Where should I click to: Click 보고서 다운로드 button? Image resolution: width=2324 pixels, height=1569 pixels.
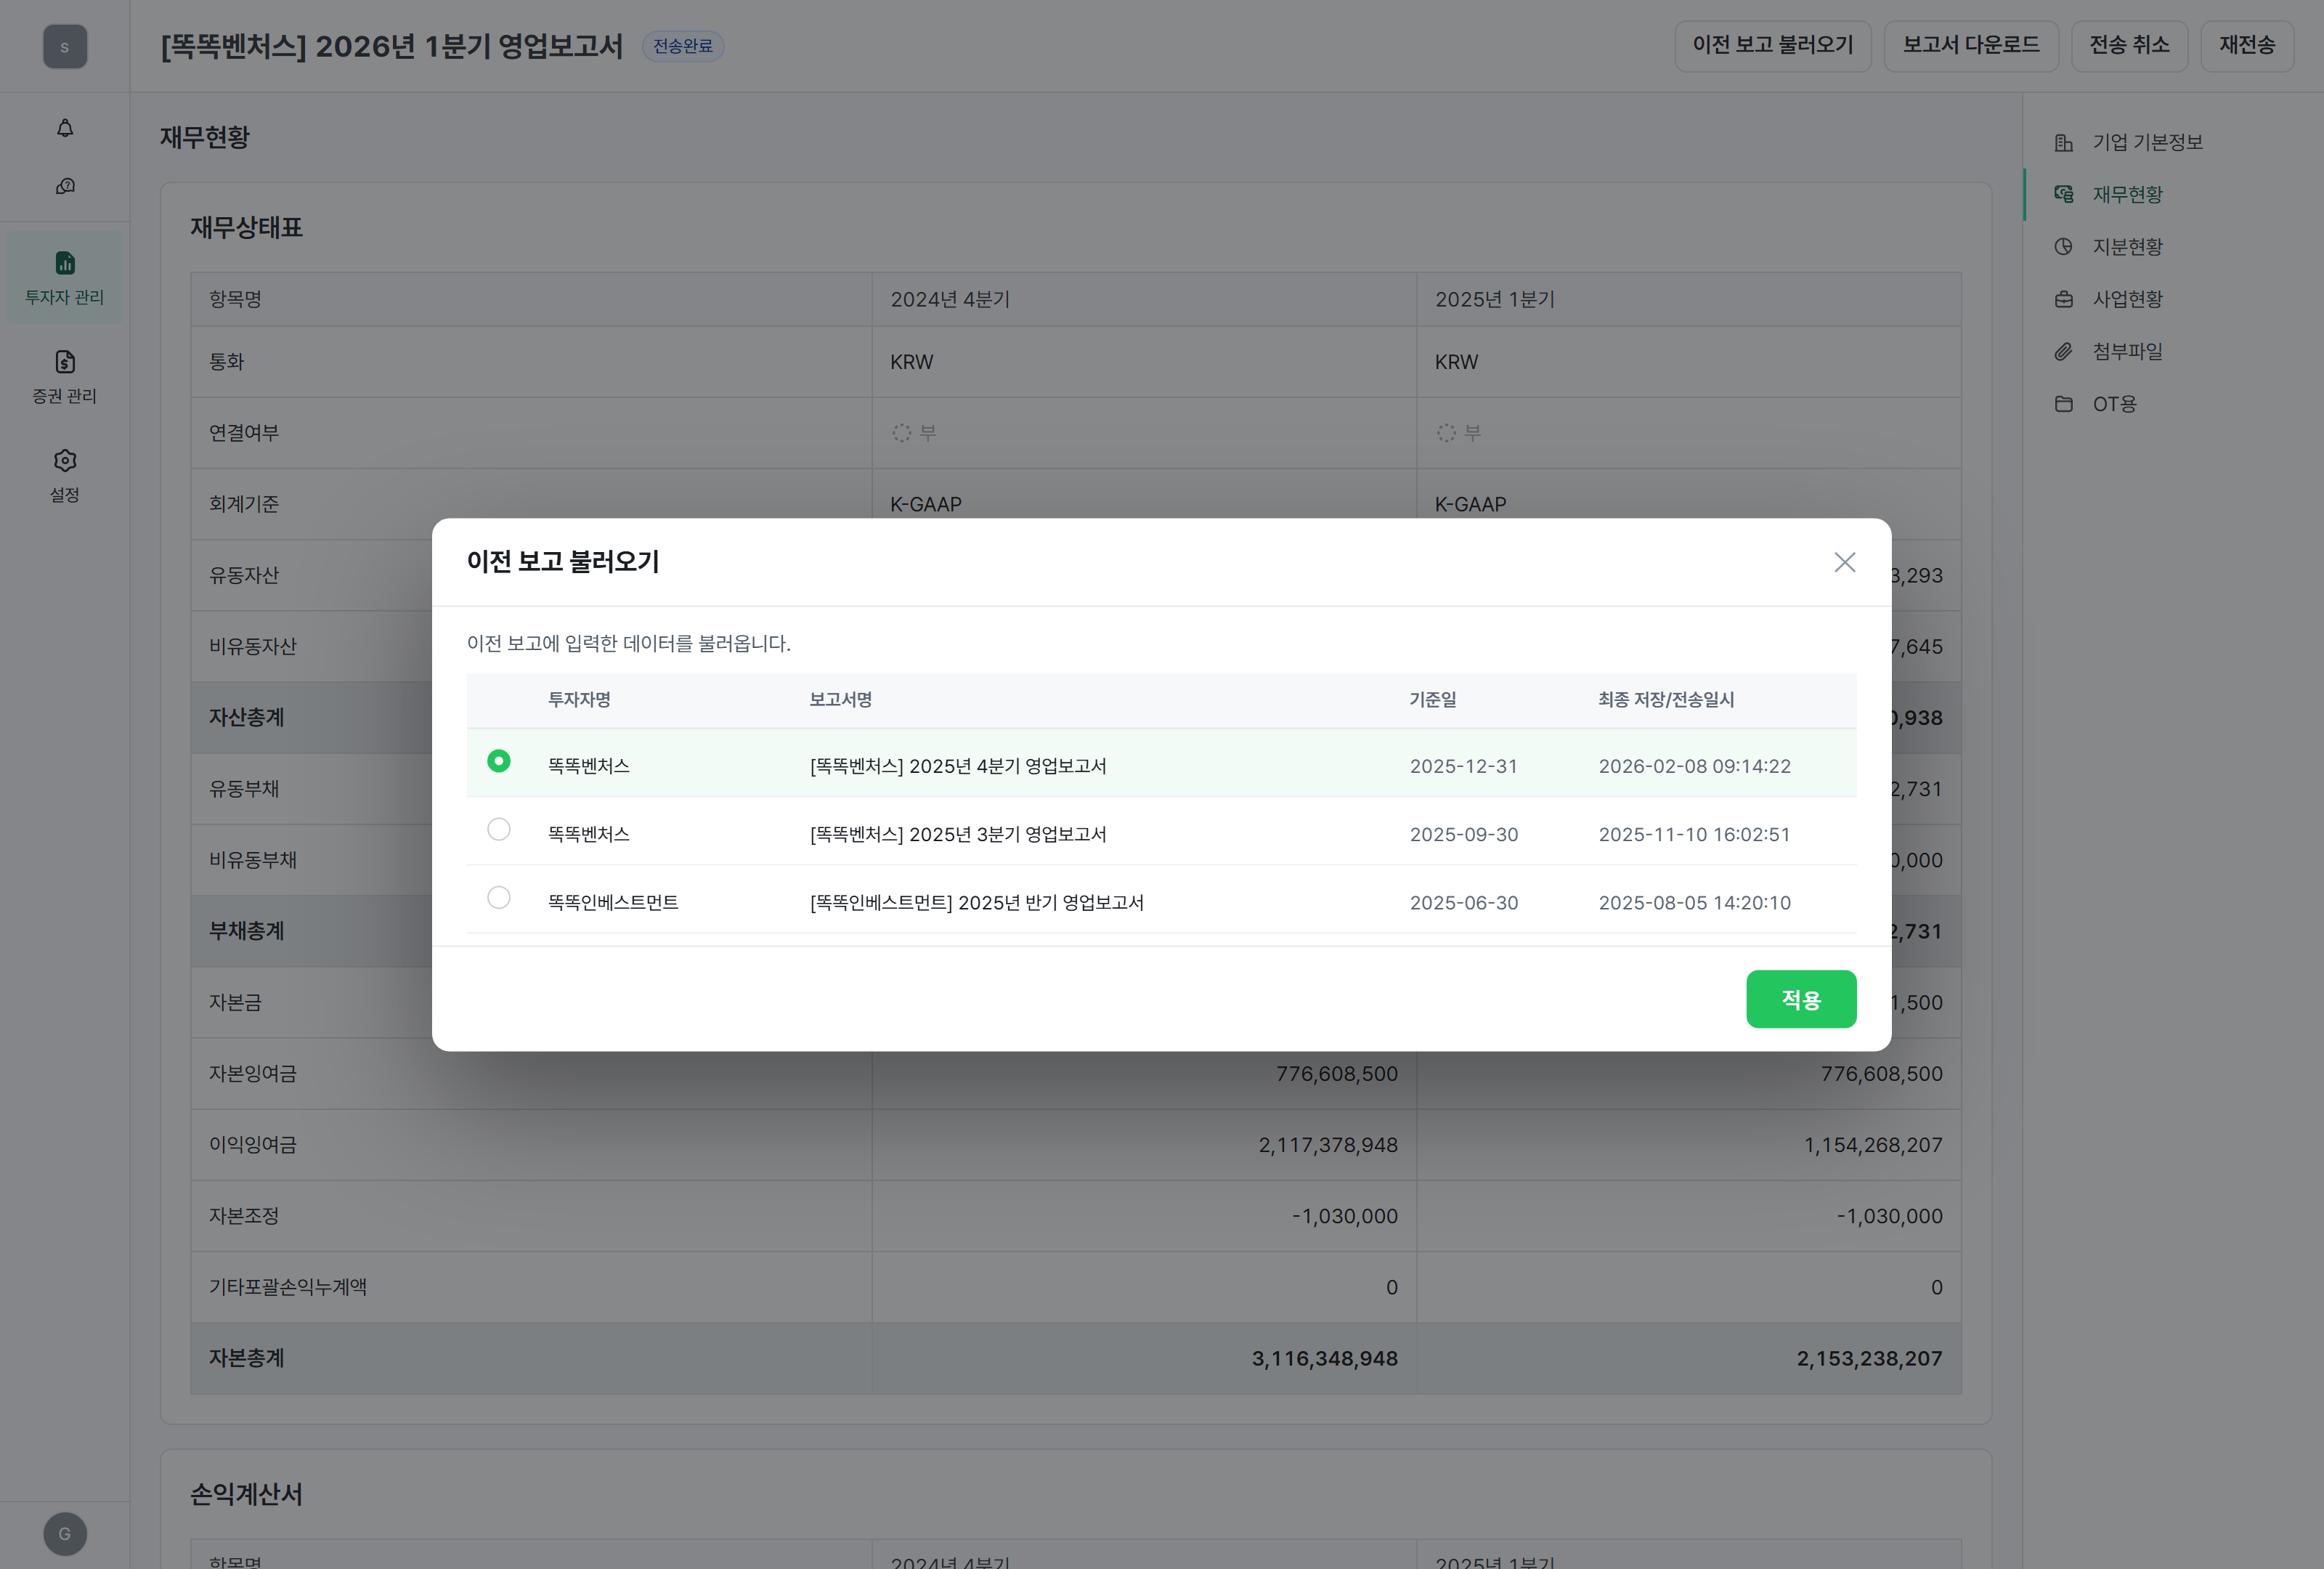click(1971, 46)
